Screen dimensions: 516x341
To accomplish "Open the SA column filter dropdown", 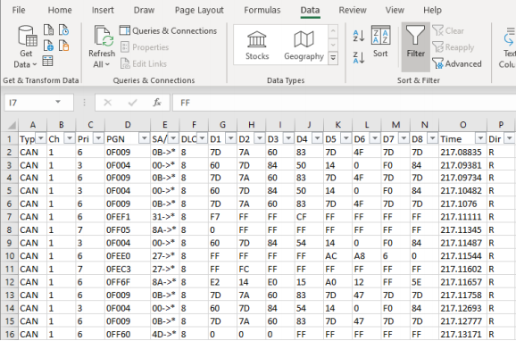I will click(x=173, y=138).
